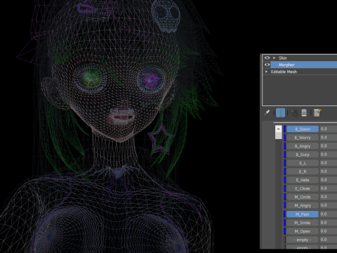Click the Pin Stack icon

click(x=267, y=112)
